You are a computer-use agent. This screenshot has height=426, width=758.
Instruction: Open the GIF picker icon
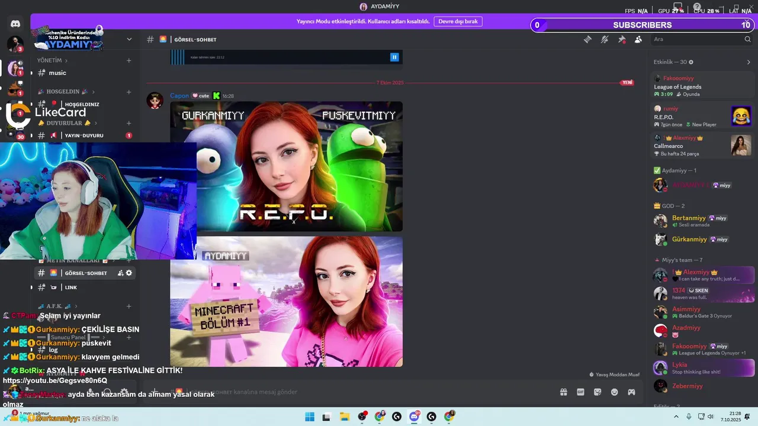[580, 392]
